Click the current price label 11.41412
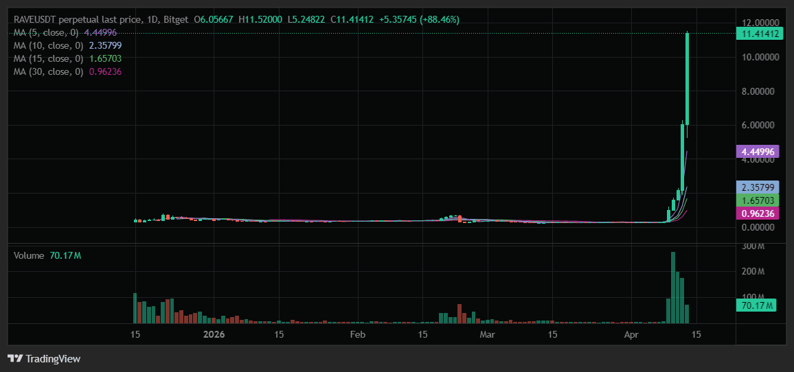The width and height of the screenshot is (794, 372). pos(758,34)
